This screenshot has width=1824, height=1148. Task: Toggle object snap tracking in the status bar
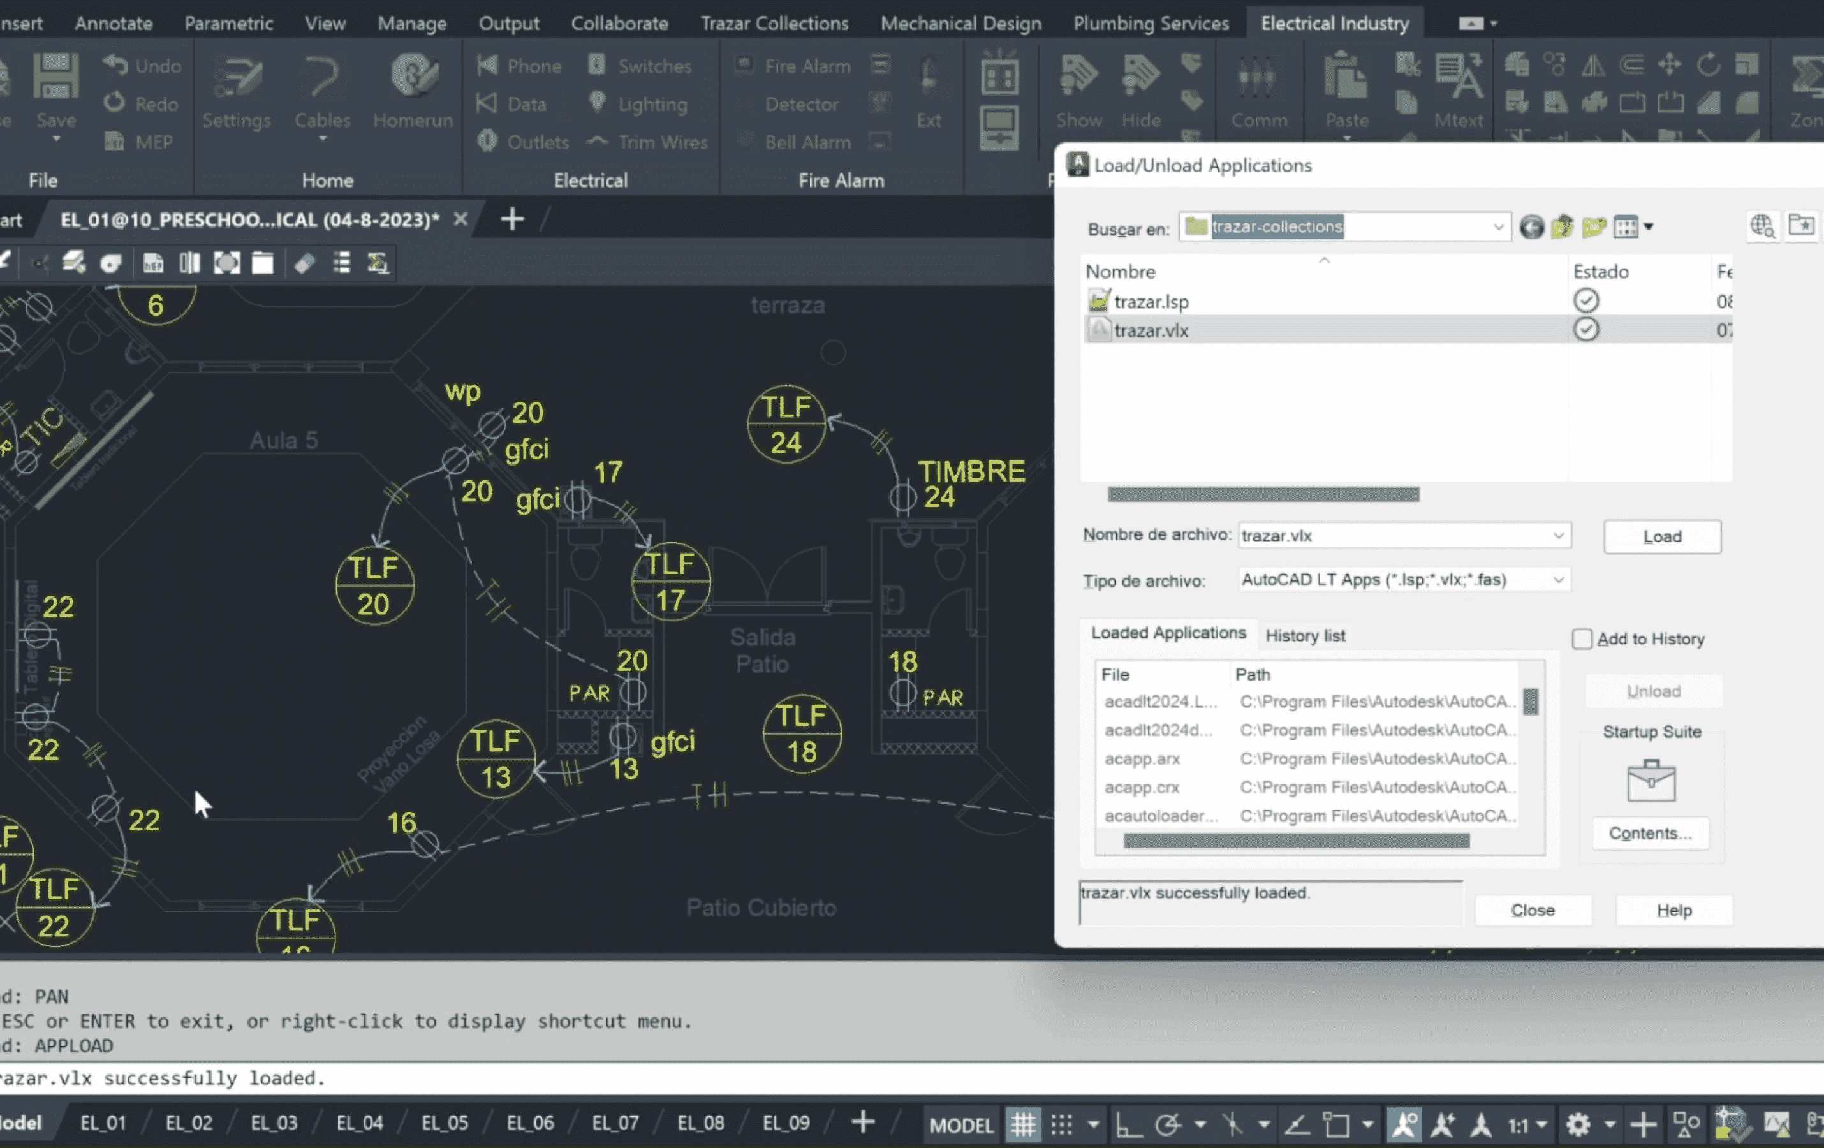[1296, 1124]
